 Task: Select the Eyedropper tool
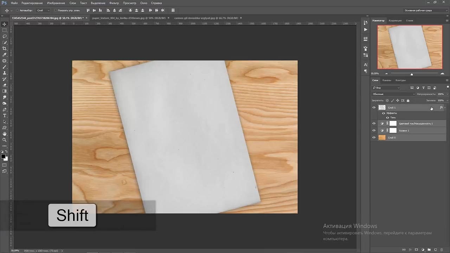5,55
